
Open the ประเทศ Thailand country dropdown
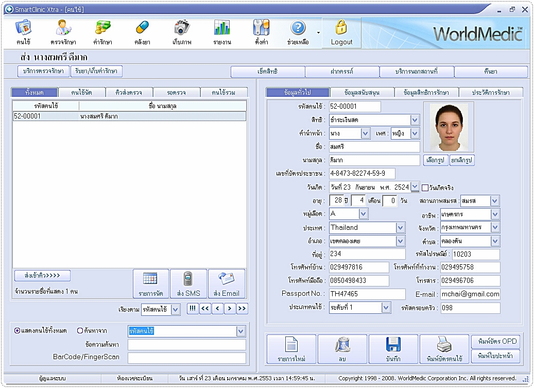(400, 228)
